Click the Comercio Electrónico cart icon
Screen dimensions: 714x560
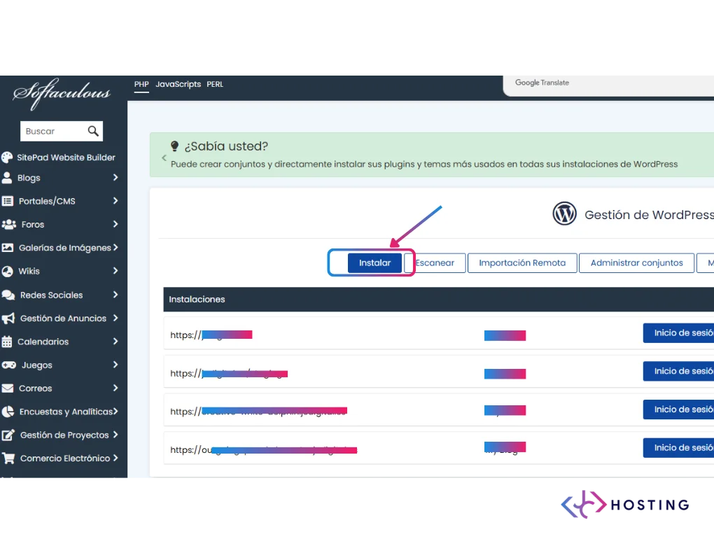[x=8, y=458]
